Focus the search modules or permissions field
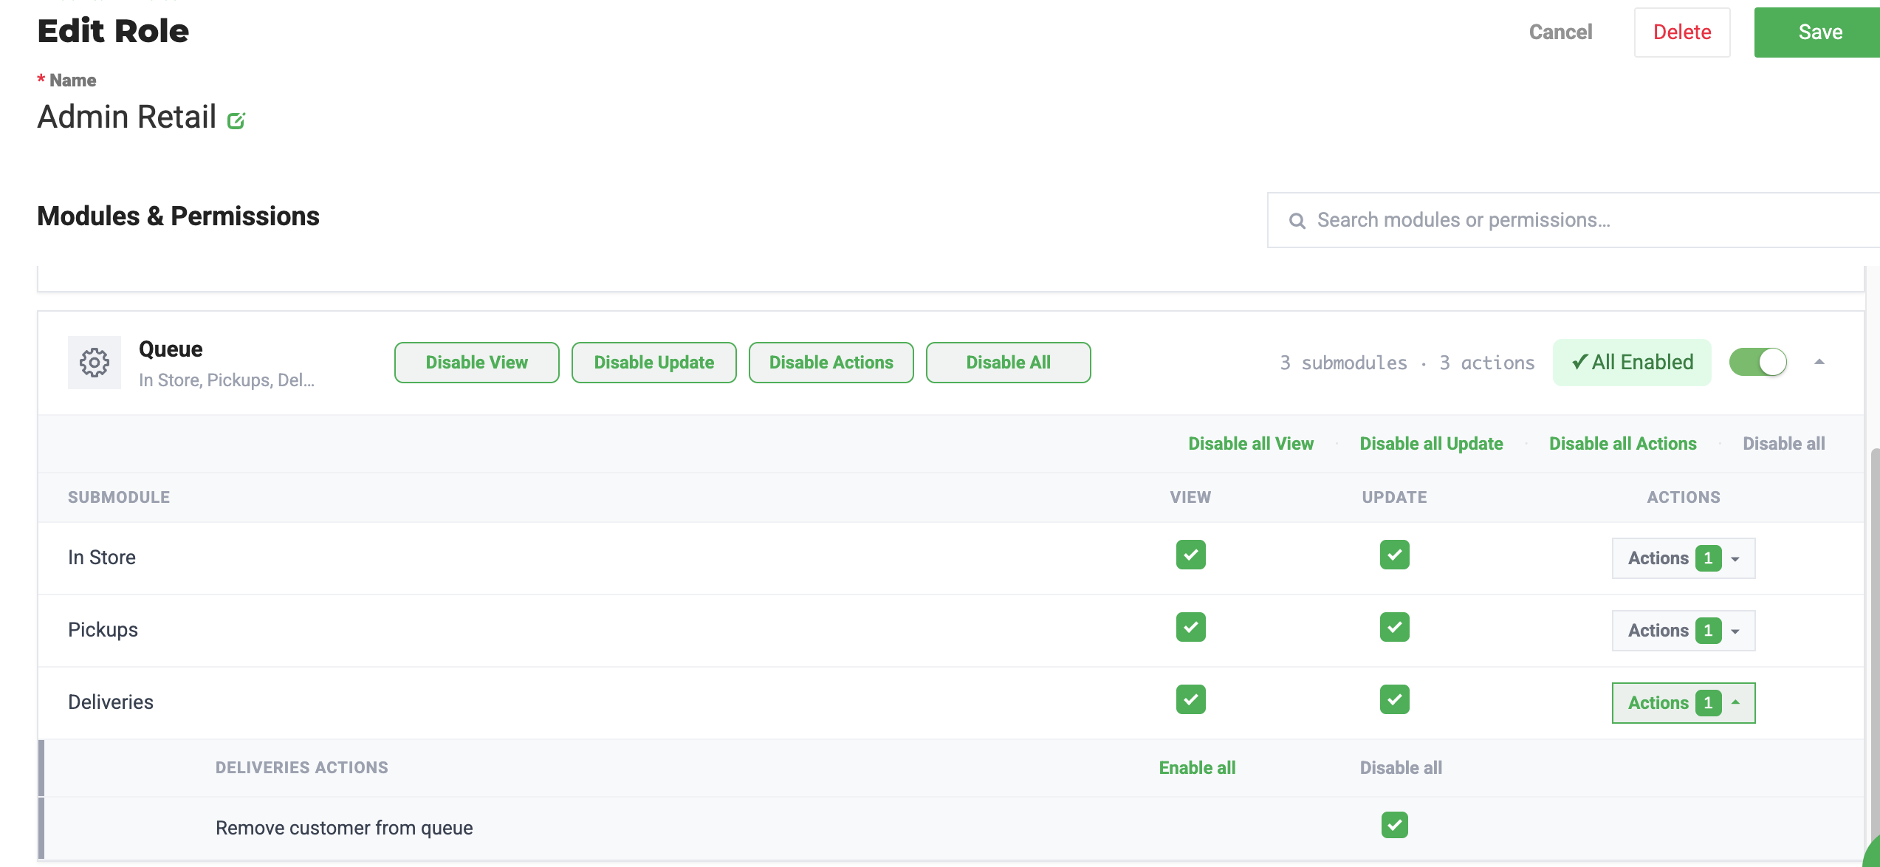1880x867 pixels. click(1574, 220)
